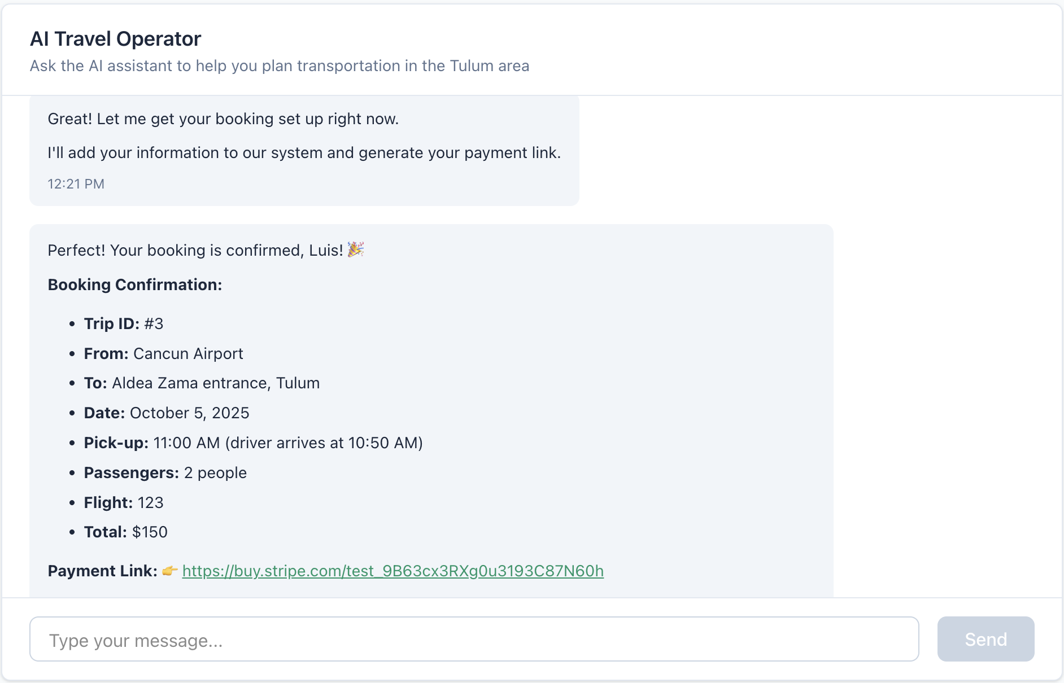Click the "AI Travel Operator" heading

(115, 39)
